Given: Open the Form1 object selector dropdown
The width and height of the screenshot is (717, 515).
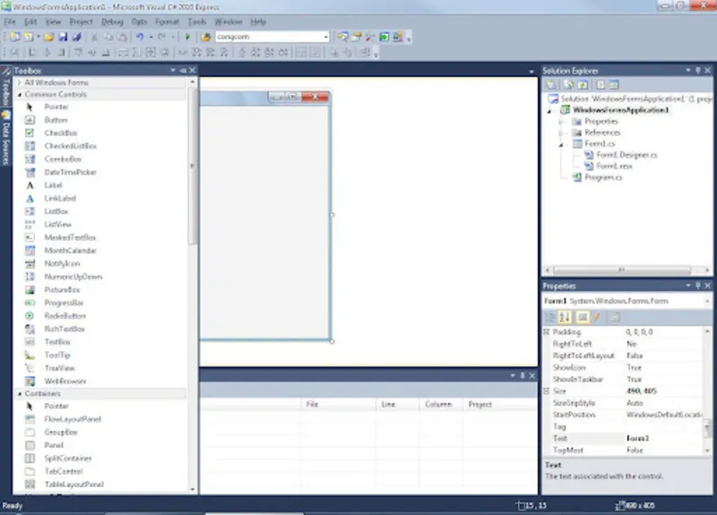Looking at the screenshot, I should point(707,301).
